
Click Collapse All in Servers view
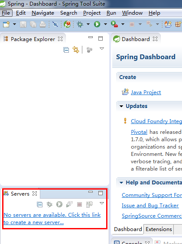39,204
